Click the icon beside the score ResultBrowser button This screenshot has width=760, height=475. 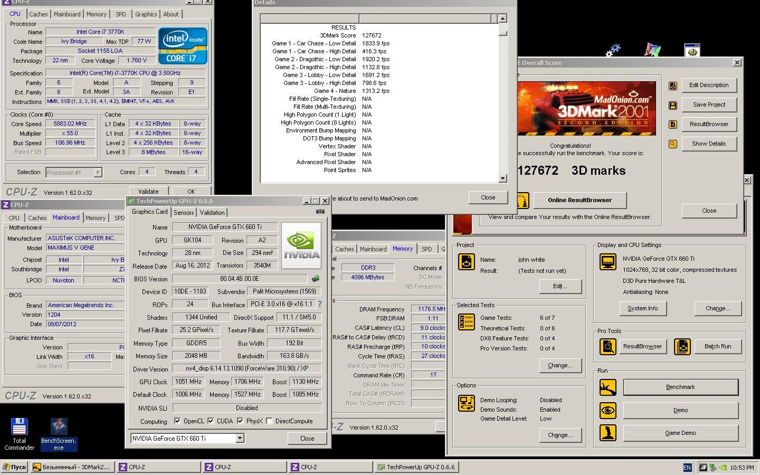[672, 125]
